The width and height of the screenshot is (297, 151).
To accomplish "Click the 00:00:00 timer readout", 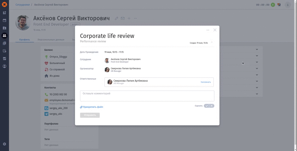I will click(263, 5).
